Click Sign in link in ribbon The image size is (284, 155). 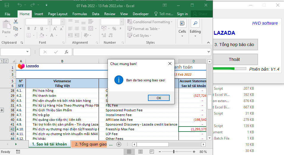pyautogui.click(x=182, y=14)
